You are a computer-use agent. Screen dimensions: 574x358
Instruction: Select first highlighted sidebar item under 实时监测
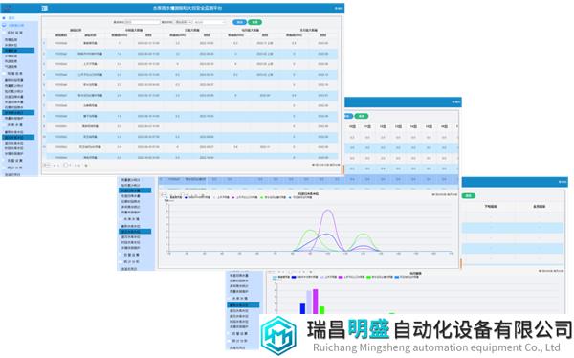(x=18, y=50)
